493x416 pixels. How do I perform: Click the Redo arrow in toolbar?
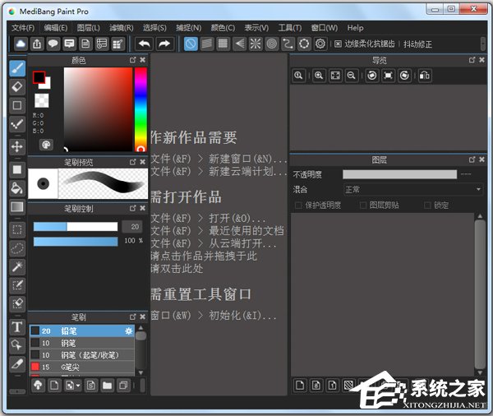(x=164, y=44)
